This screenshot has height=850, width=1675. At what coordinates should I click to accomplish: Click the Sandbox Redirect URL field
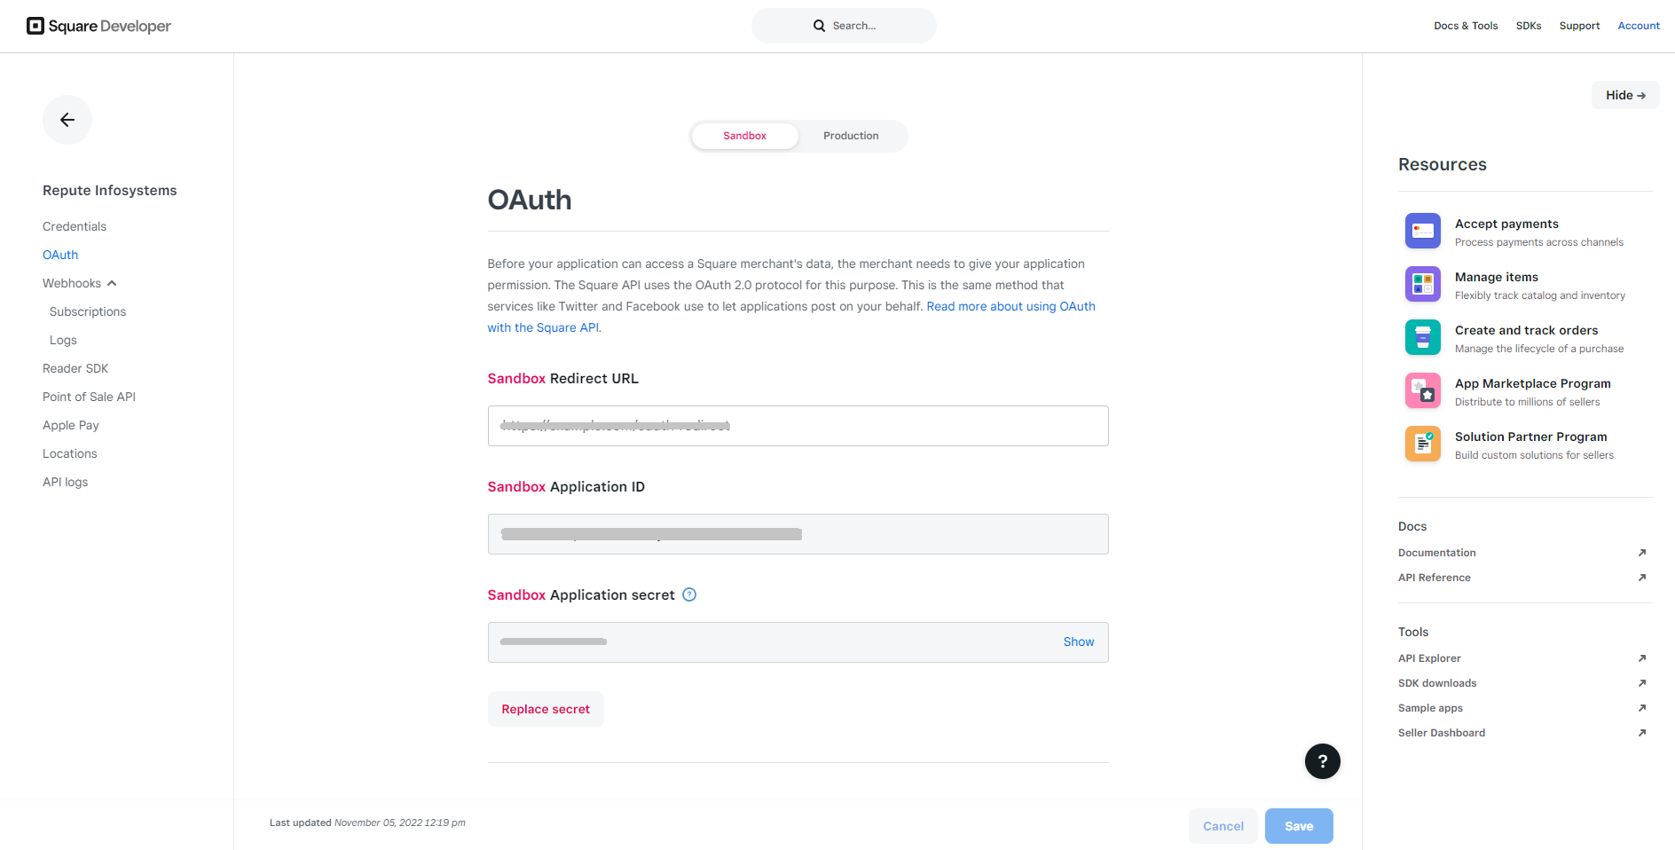798,426
